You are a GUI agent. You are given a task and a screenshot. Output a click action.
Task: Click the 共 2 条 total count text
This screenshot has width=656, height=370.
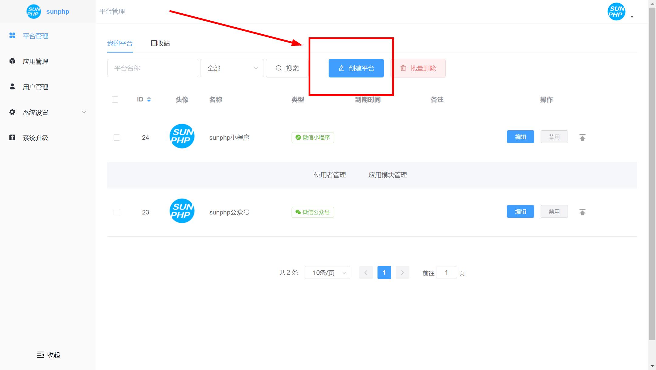tap(289, 272)
